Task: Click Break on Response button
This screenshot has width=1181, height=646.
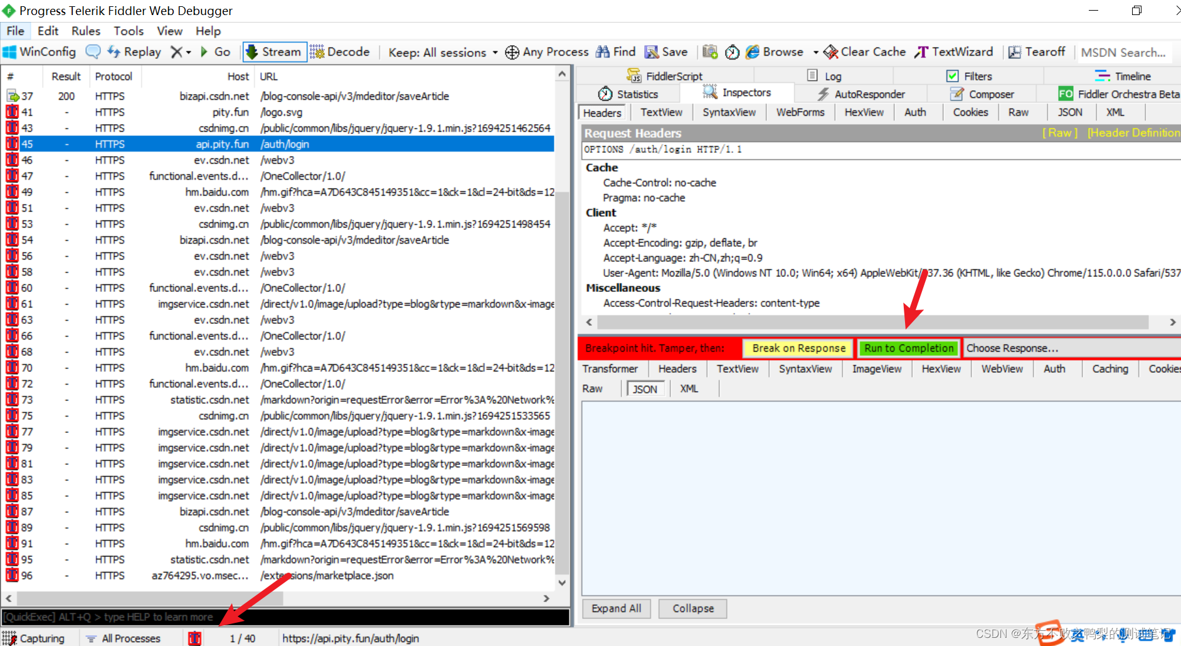Action: click(x=798, y=348)
